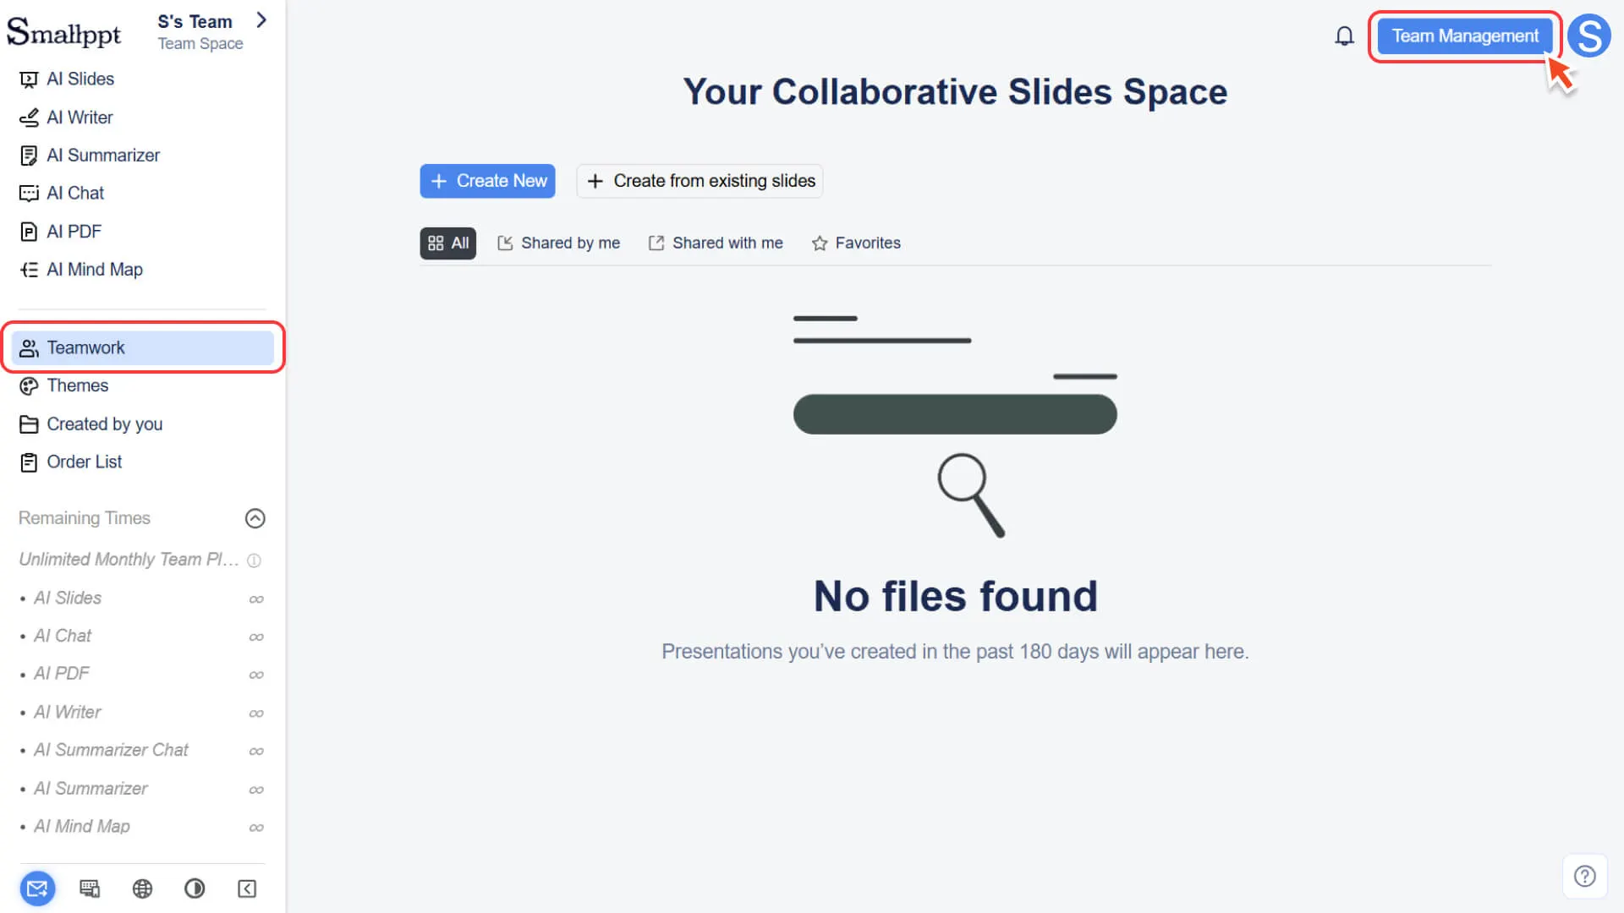Click Create from existing slides
The width and height of the screenshot is (1624, 913).
click(x=700, y=181)
